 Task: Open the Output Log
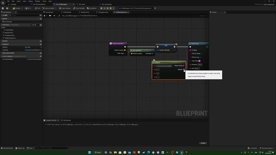pyautogui.click(x=20, y=148)
